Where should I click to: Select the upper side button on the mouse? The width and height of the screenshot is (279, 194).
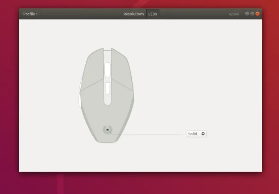(80, 85)
